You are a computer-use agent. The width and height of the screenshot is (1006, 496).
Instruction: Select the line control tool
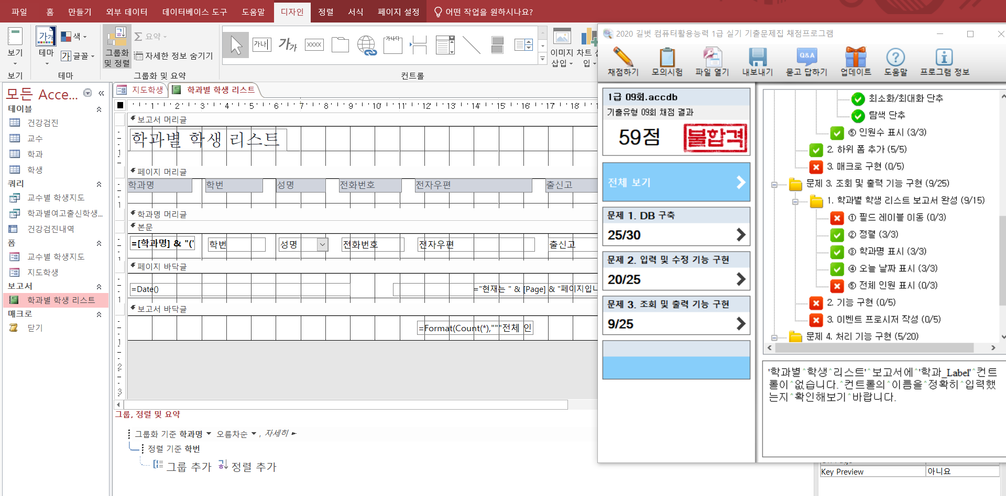tap(471, 45)
